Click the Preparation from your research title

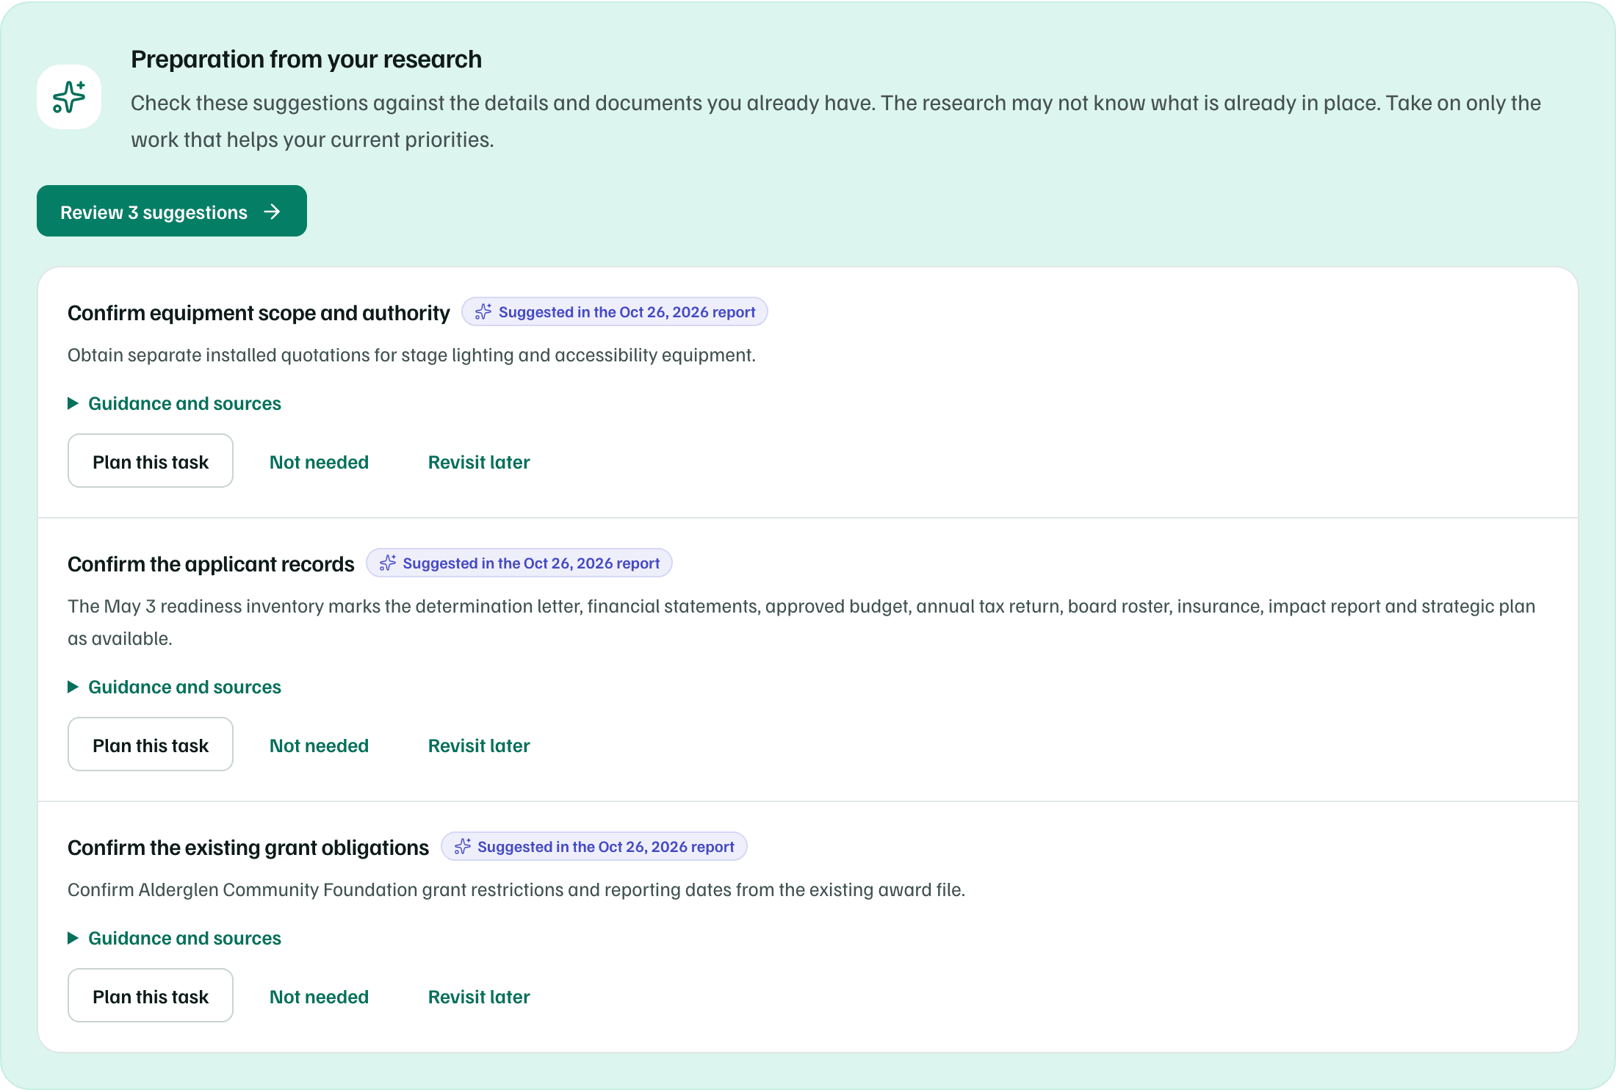click(x=306, y=59)
